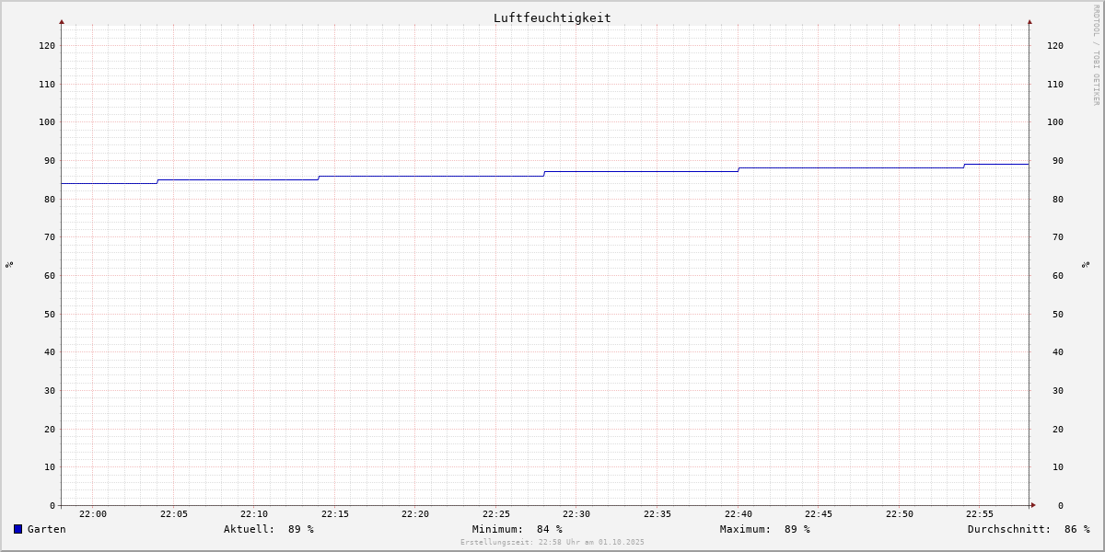Image resolution: width=1105 pixels, height=552 pixels.
Task: Click the 22:15 time axis label
Action: [x=335, y=514]
